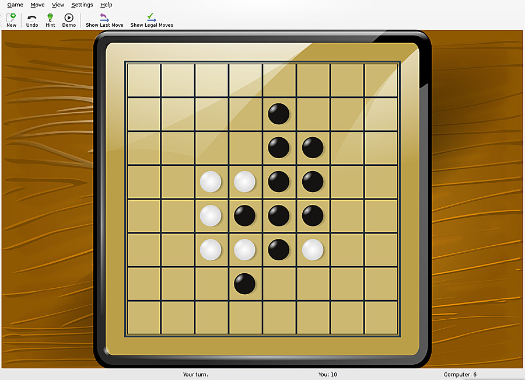Place disc on empty square row 7, column 7
This screenshot has width=525, height=380.
click(x=347, y=284)
